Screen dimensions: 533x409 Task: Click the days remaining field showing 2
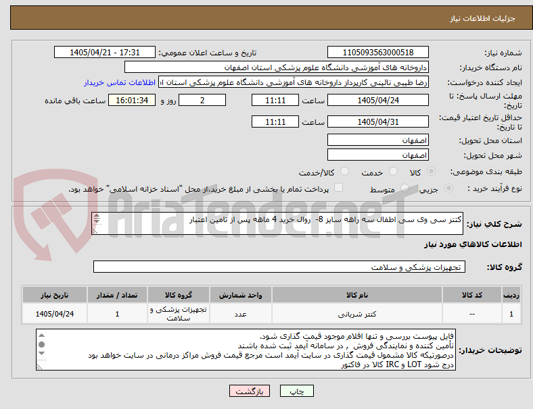tap(202, 100)
